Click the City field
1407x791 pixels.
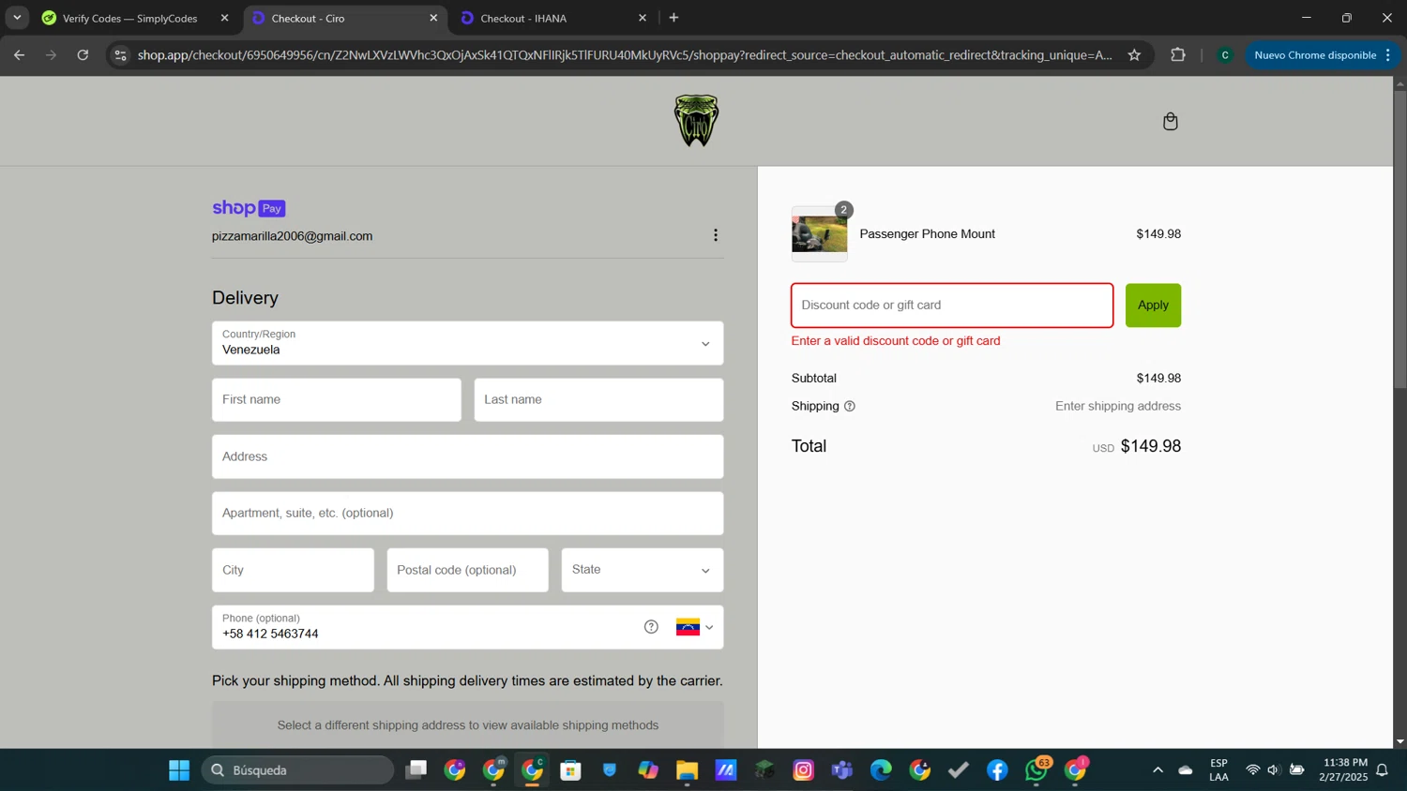click(293, 570)
